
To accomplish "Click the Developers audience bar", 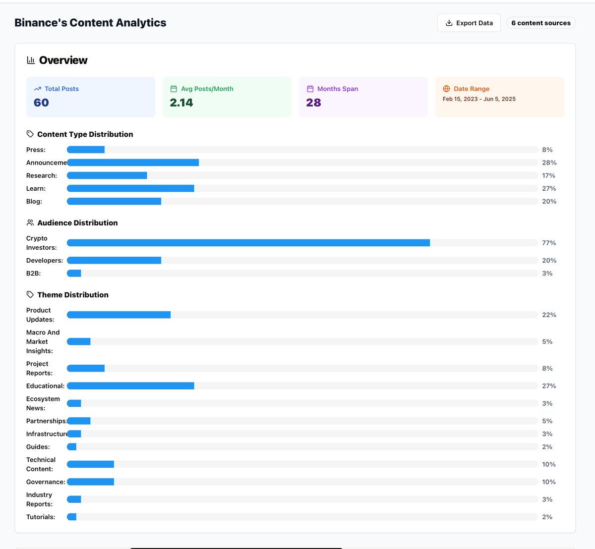I will click(302, 261).
